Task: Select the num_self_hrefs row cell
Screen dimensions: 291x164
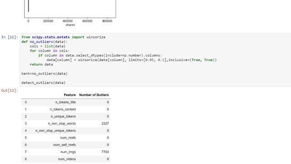Action: click(65, 145)
